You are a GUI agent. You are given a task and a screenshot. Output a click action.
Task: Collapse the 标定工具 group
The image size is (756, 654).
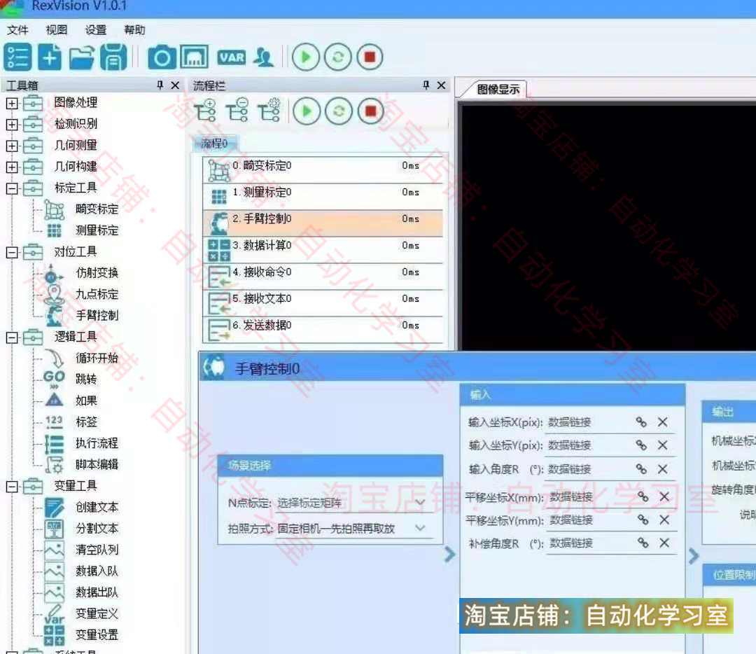pyautogui.click(x=12, y=188)
